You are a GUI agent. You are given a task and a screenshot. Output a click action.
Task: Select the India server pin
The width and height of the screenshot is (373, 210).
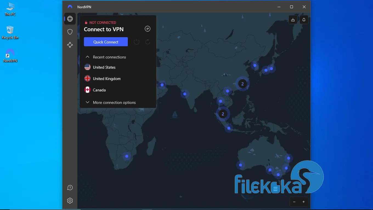tap(185, 94)
